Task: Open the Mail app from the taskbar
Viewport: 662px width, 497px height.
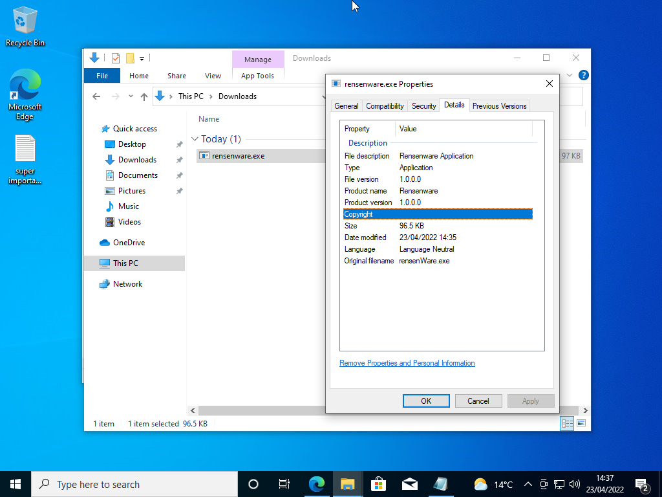Action: [x=409, y=484]
